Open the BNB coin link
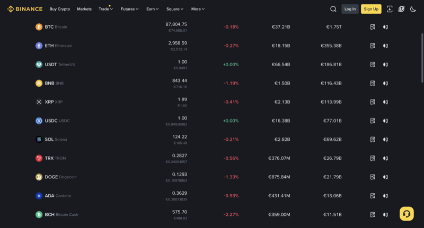The width and height of the screenshot is (424, 228). pos(49,83)
